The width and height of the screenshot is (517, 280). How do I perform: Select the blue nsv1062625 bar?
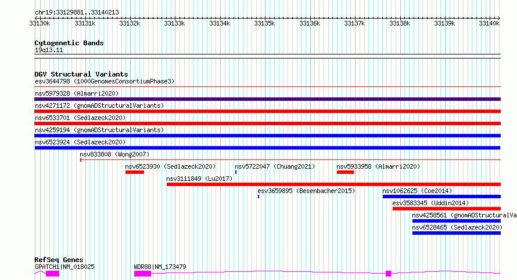pos(441,197)
